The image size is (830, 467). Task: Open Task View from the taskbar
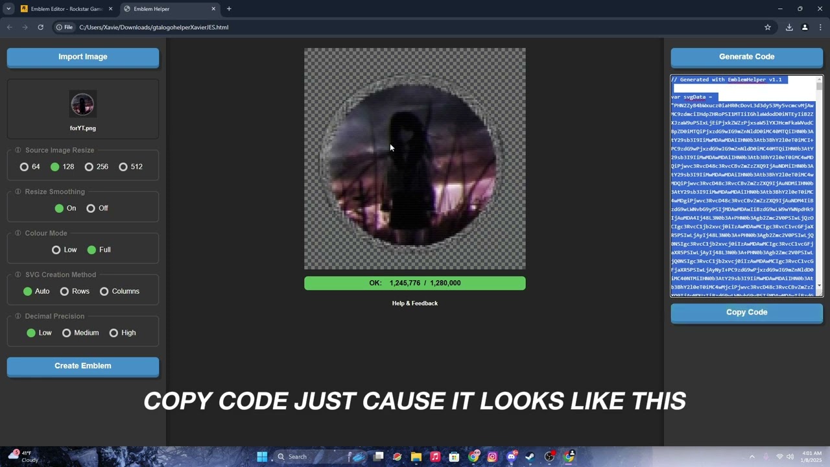click(379, 457)
